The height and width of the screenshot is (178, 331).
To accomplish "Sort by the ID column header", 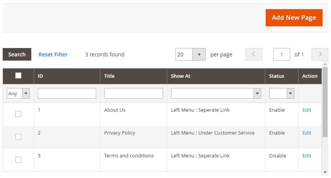I will click(40, 76).
